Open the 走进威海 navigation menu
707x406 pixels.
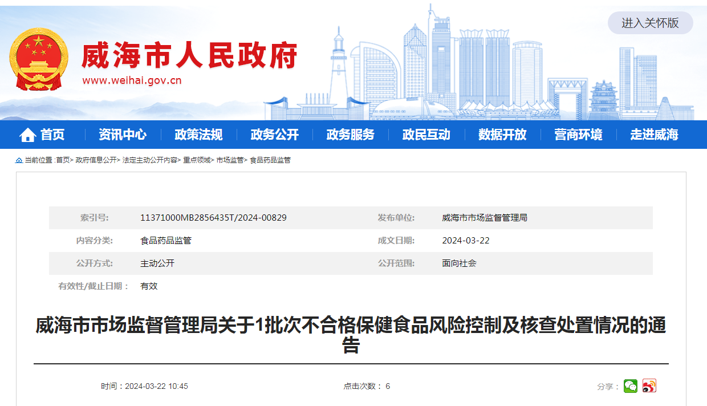click(x=654, y=135)
